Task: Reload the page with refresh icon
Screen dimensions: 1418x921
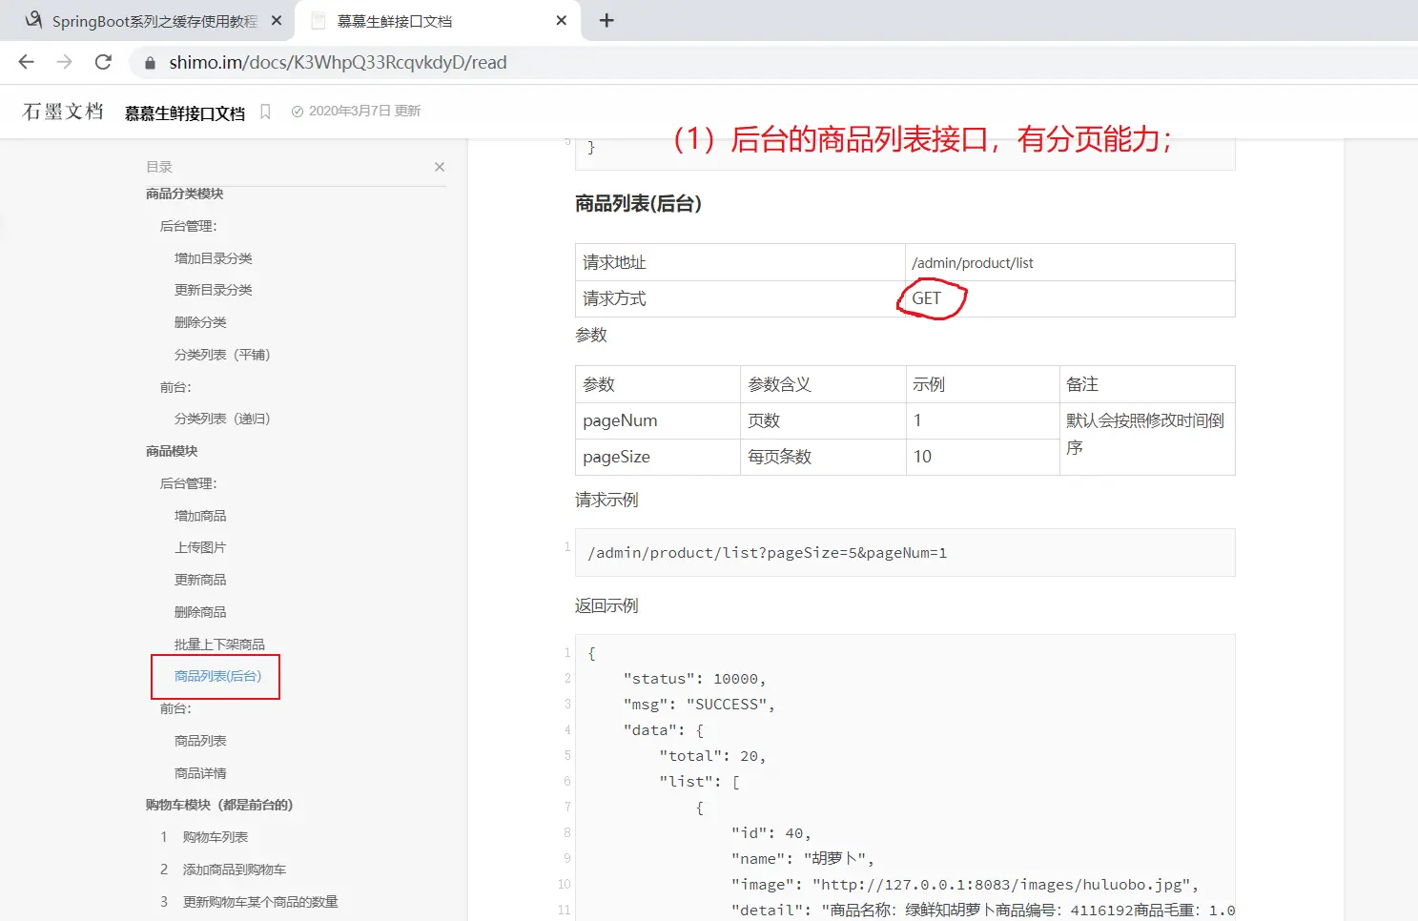Action: [103, 62]
